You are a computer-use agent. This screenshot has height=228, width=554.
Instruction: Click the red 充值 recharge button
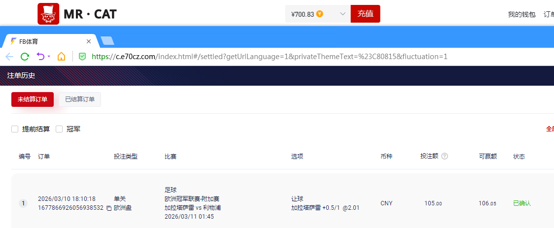click(365, 14)
